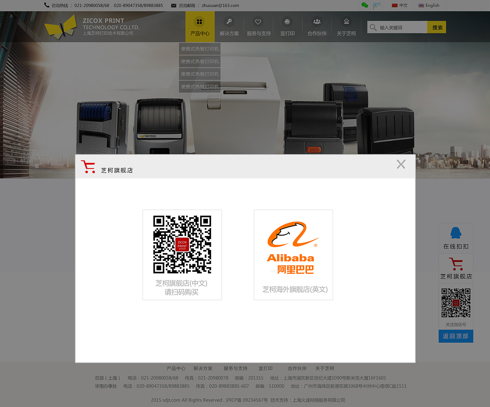490x407 pixels.
Task: Select fourth 便携式热敏打印机 dropdown entry
Action: (200, 87)
